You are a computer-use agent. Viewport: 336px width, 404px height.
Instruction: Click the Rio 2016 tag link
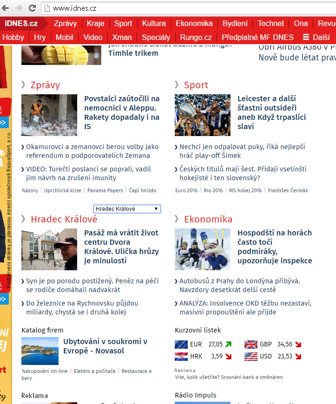coord(213,190)
